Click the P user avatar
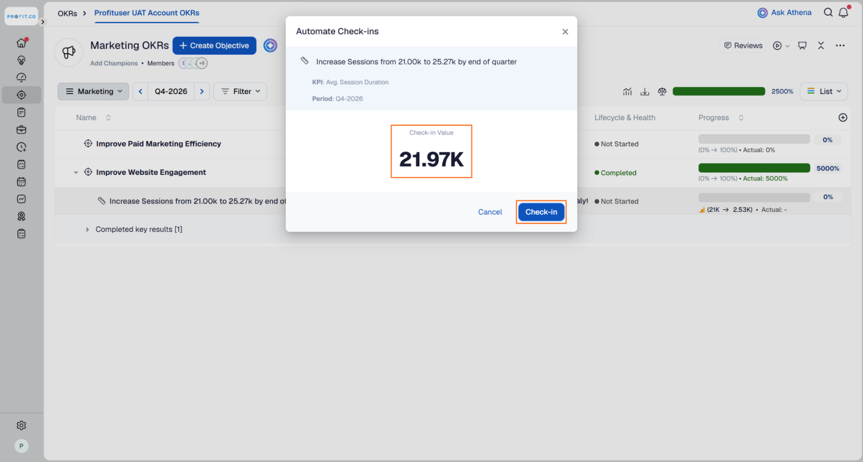This screenshot has width=863, height=462. pyautogui.click(x=21, y=446)
